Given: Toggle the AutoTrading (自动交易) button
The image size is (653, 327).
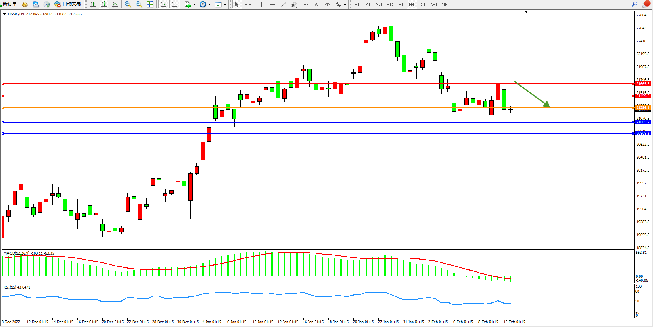Looking at the screenshot, I should point(68,4).
